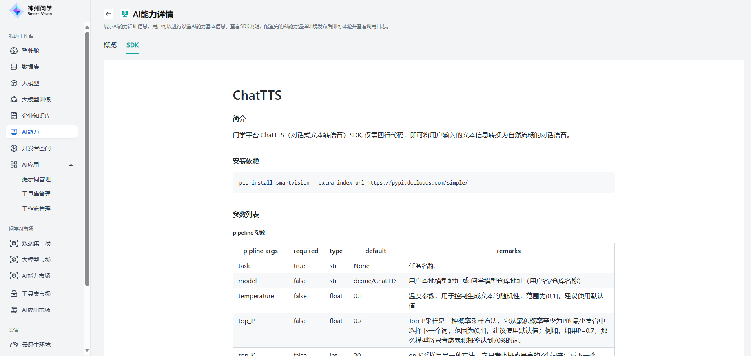Click the AI应用 grid icon
Screen dimensions: 751x356
[14, 165]
